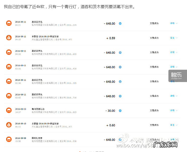Viewport: 187px width, 152px height.
Task: Open 详情 for the 04:11 transaction
Action: [x=172, y=23]
